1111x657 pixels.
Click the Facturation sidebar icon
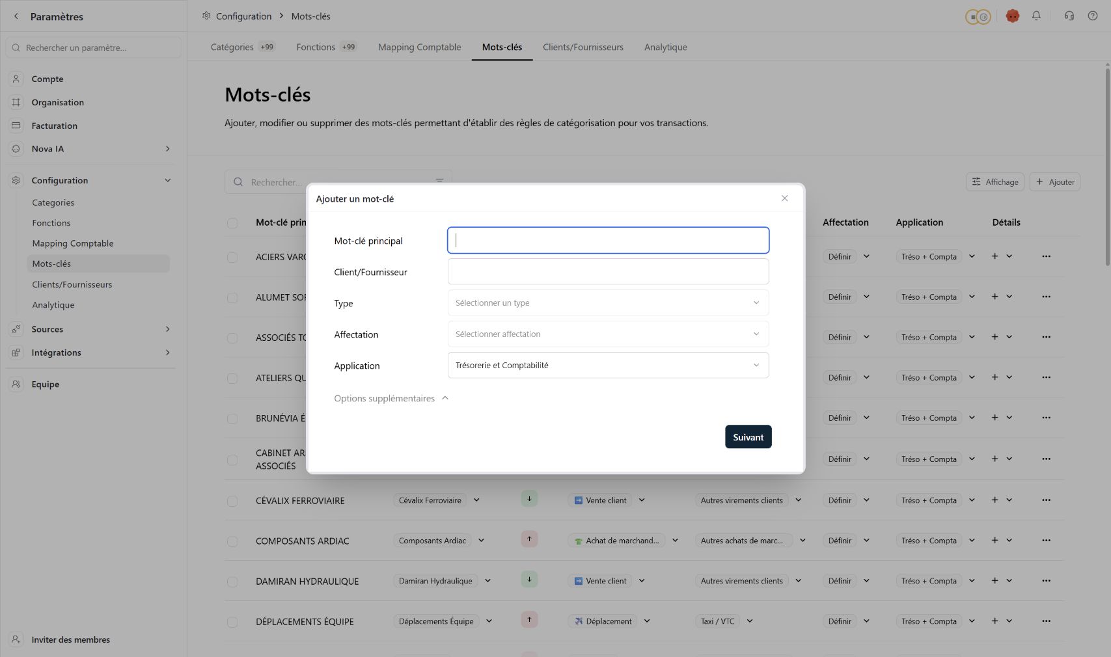[x=16, y=126]
